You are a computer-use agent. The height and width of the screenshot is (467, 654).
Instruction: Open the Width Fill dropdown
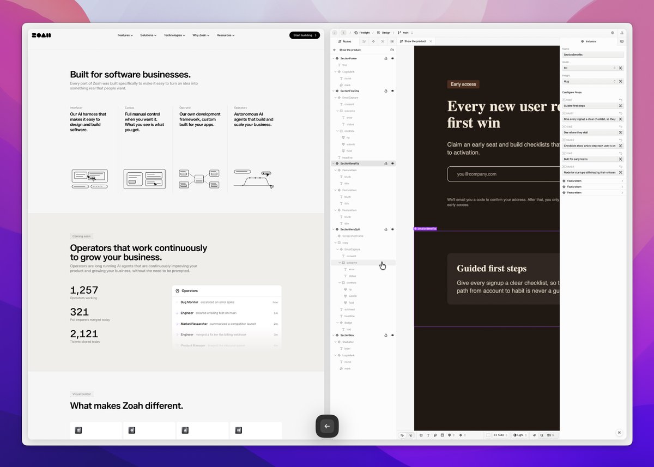590,68
